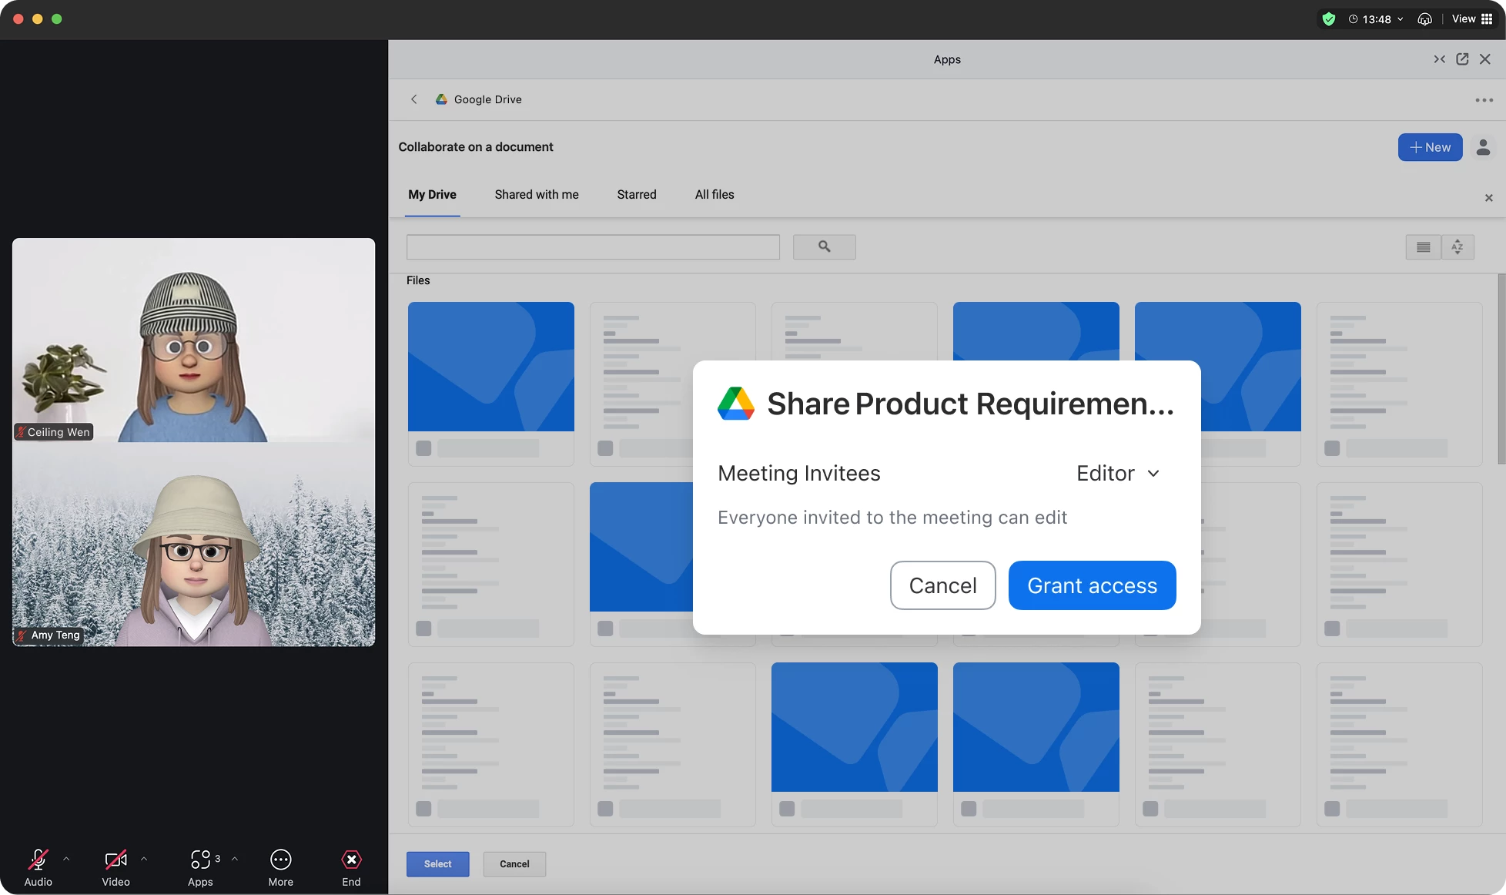Collapse the Apps panel with the arrows icon
The height and width of the screenshot is (895, 1506).
coord(1439,59)
